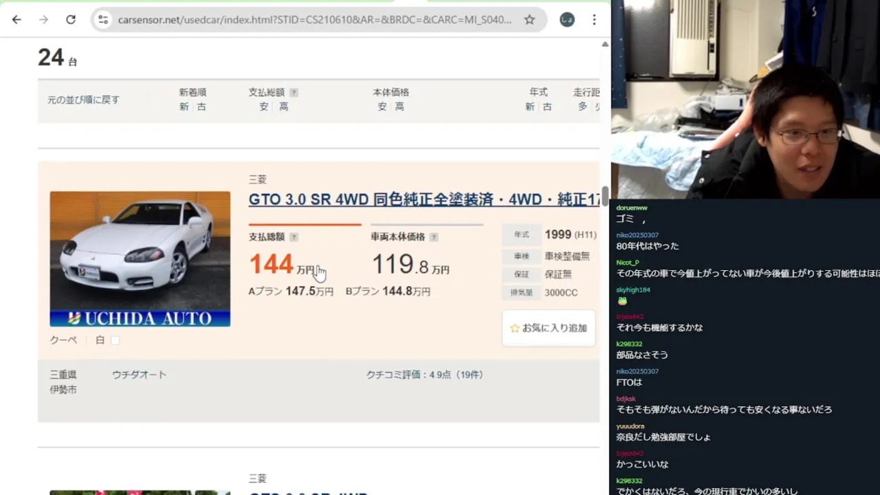Go back with the browser back arrow
Viewport: 880px width, 495px height.
point(16,20)
